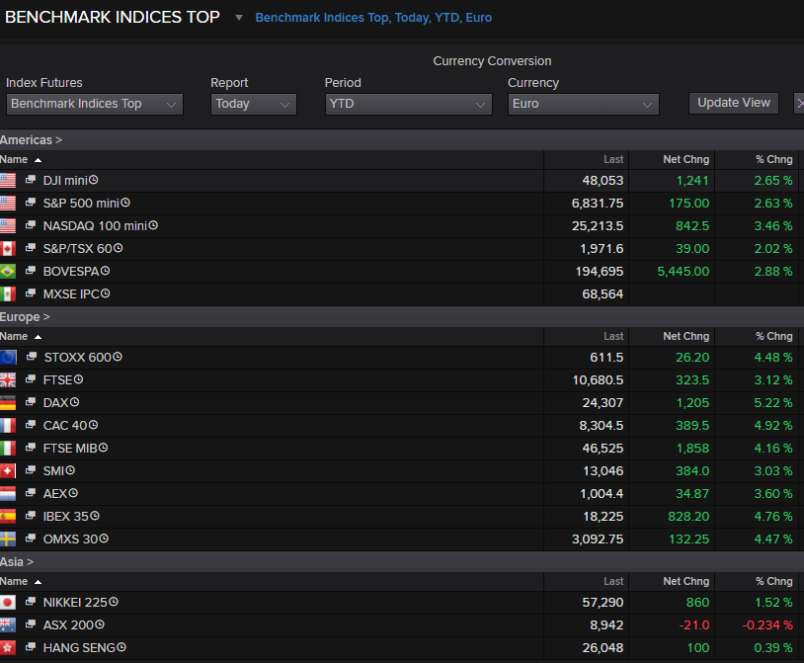Open the popup icon next to NASDAQ 100 mini

click(x=31, y=224)
